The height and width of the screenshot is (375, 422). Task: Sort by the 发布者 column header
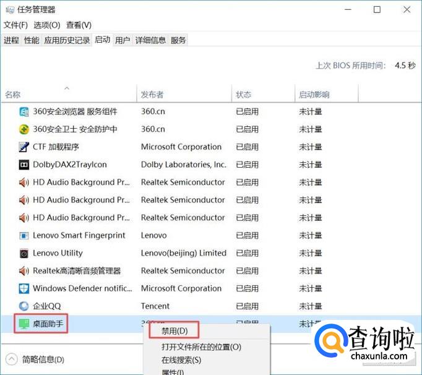click(152, 95)
